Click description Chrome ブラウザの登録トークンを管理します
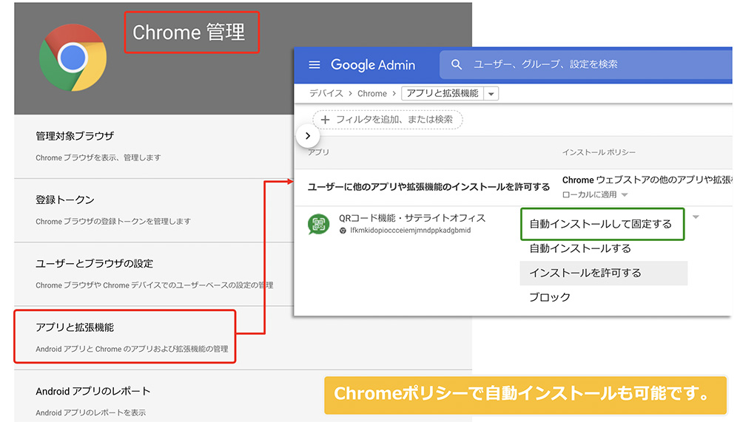The image size is (740, 422). (113, 222)
